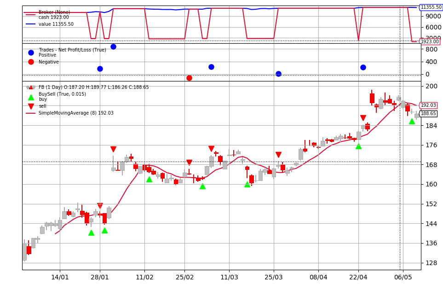Click the blue Positive trades dot in legend
This screenshot has height=284, width=443.
click(30, 52)
